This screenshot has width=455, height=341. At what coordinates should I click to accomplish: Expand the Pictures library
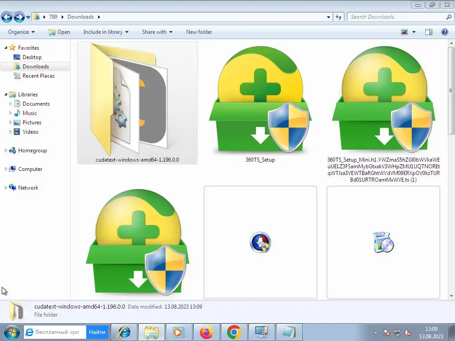[11, 123]
